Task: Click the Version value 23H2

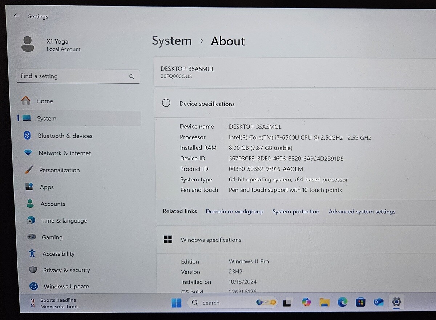Action: 235,272
